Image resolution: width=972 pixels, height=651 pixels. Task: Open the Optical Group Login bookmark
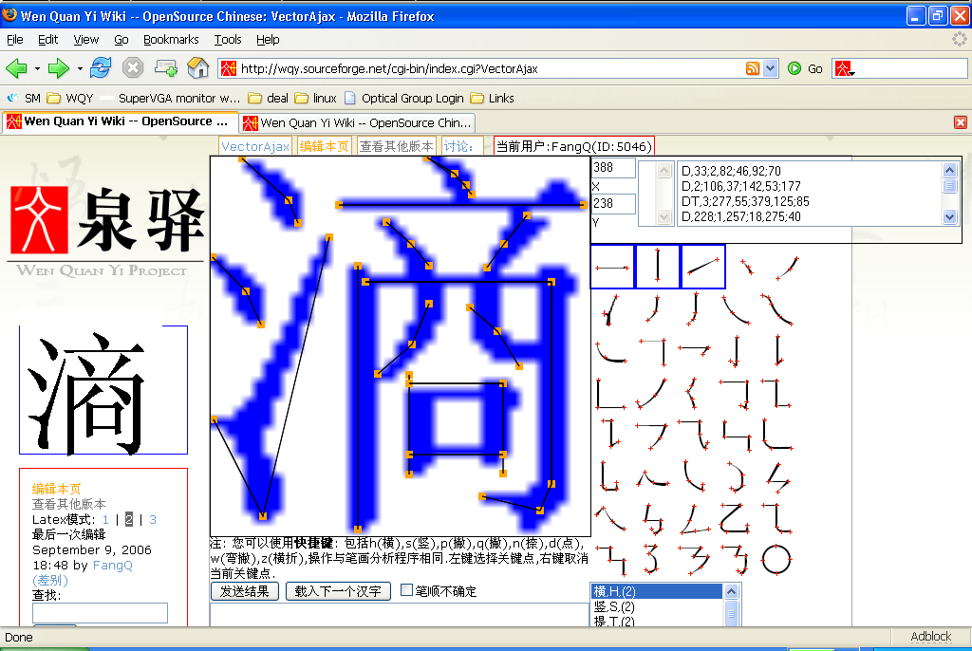(x=404, y=98)
